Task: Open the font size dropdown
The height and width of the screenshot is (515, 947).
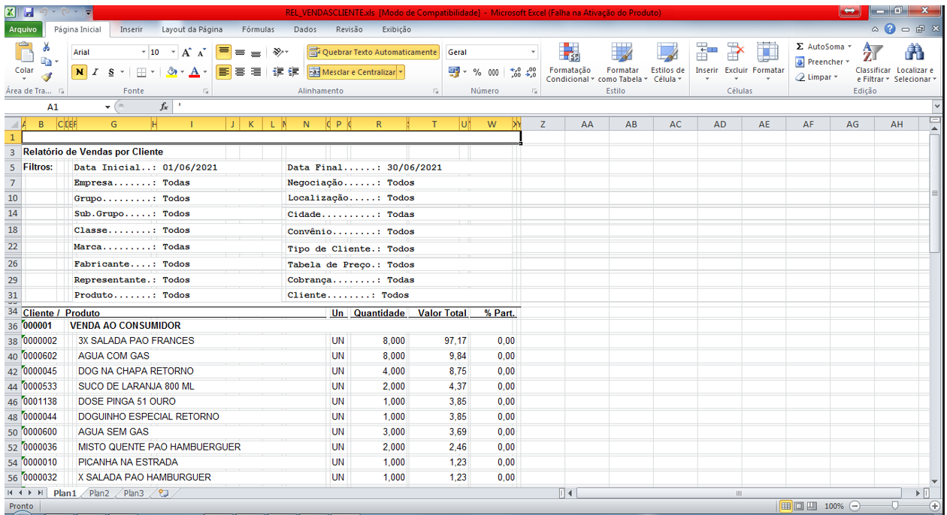Action: 174,53
